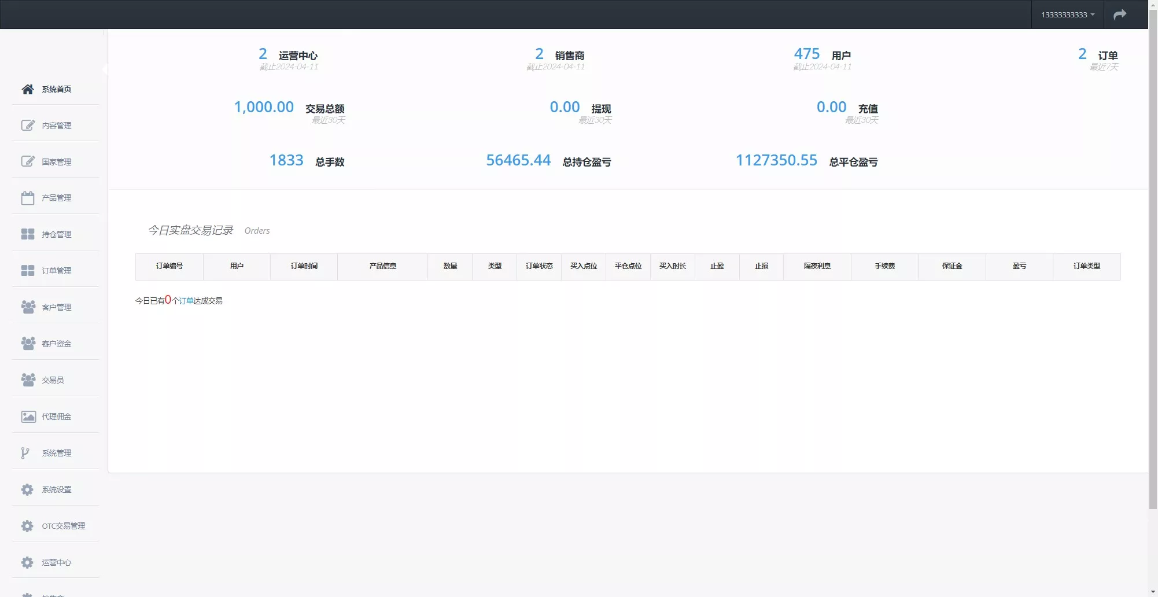Click the red 订单 link below the table
This screenshot has width=1158, height=597.
point(186,300)
